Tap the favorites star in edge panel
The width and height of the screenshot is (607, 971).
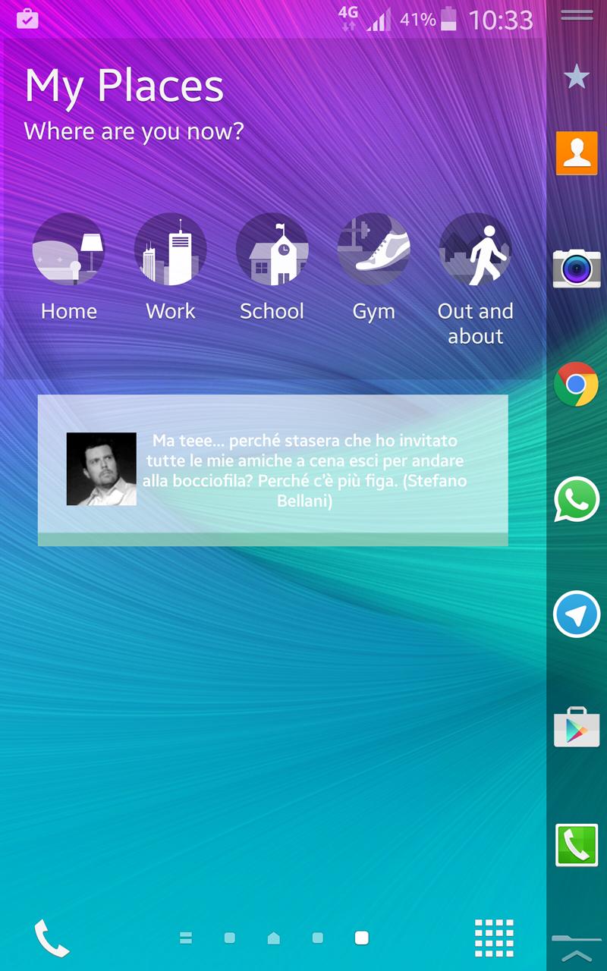577,76
